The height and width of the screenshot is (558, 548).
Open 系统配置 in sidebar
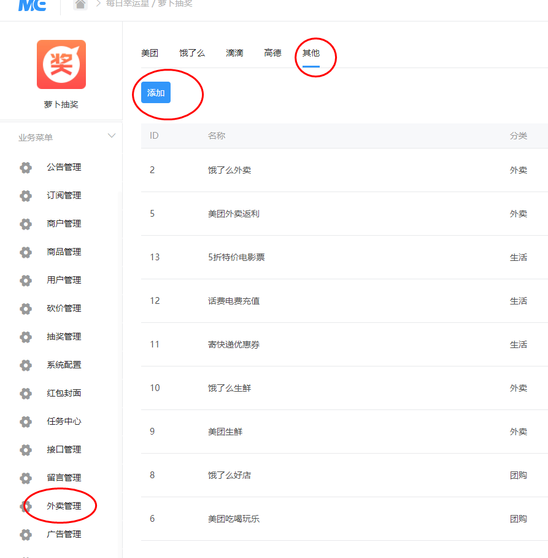pos(64,365)
